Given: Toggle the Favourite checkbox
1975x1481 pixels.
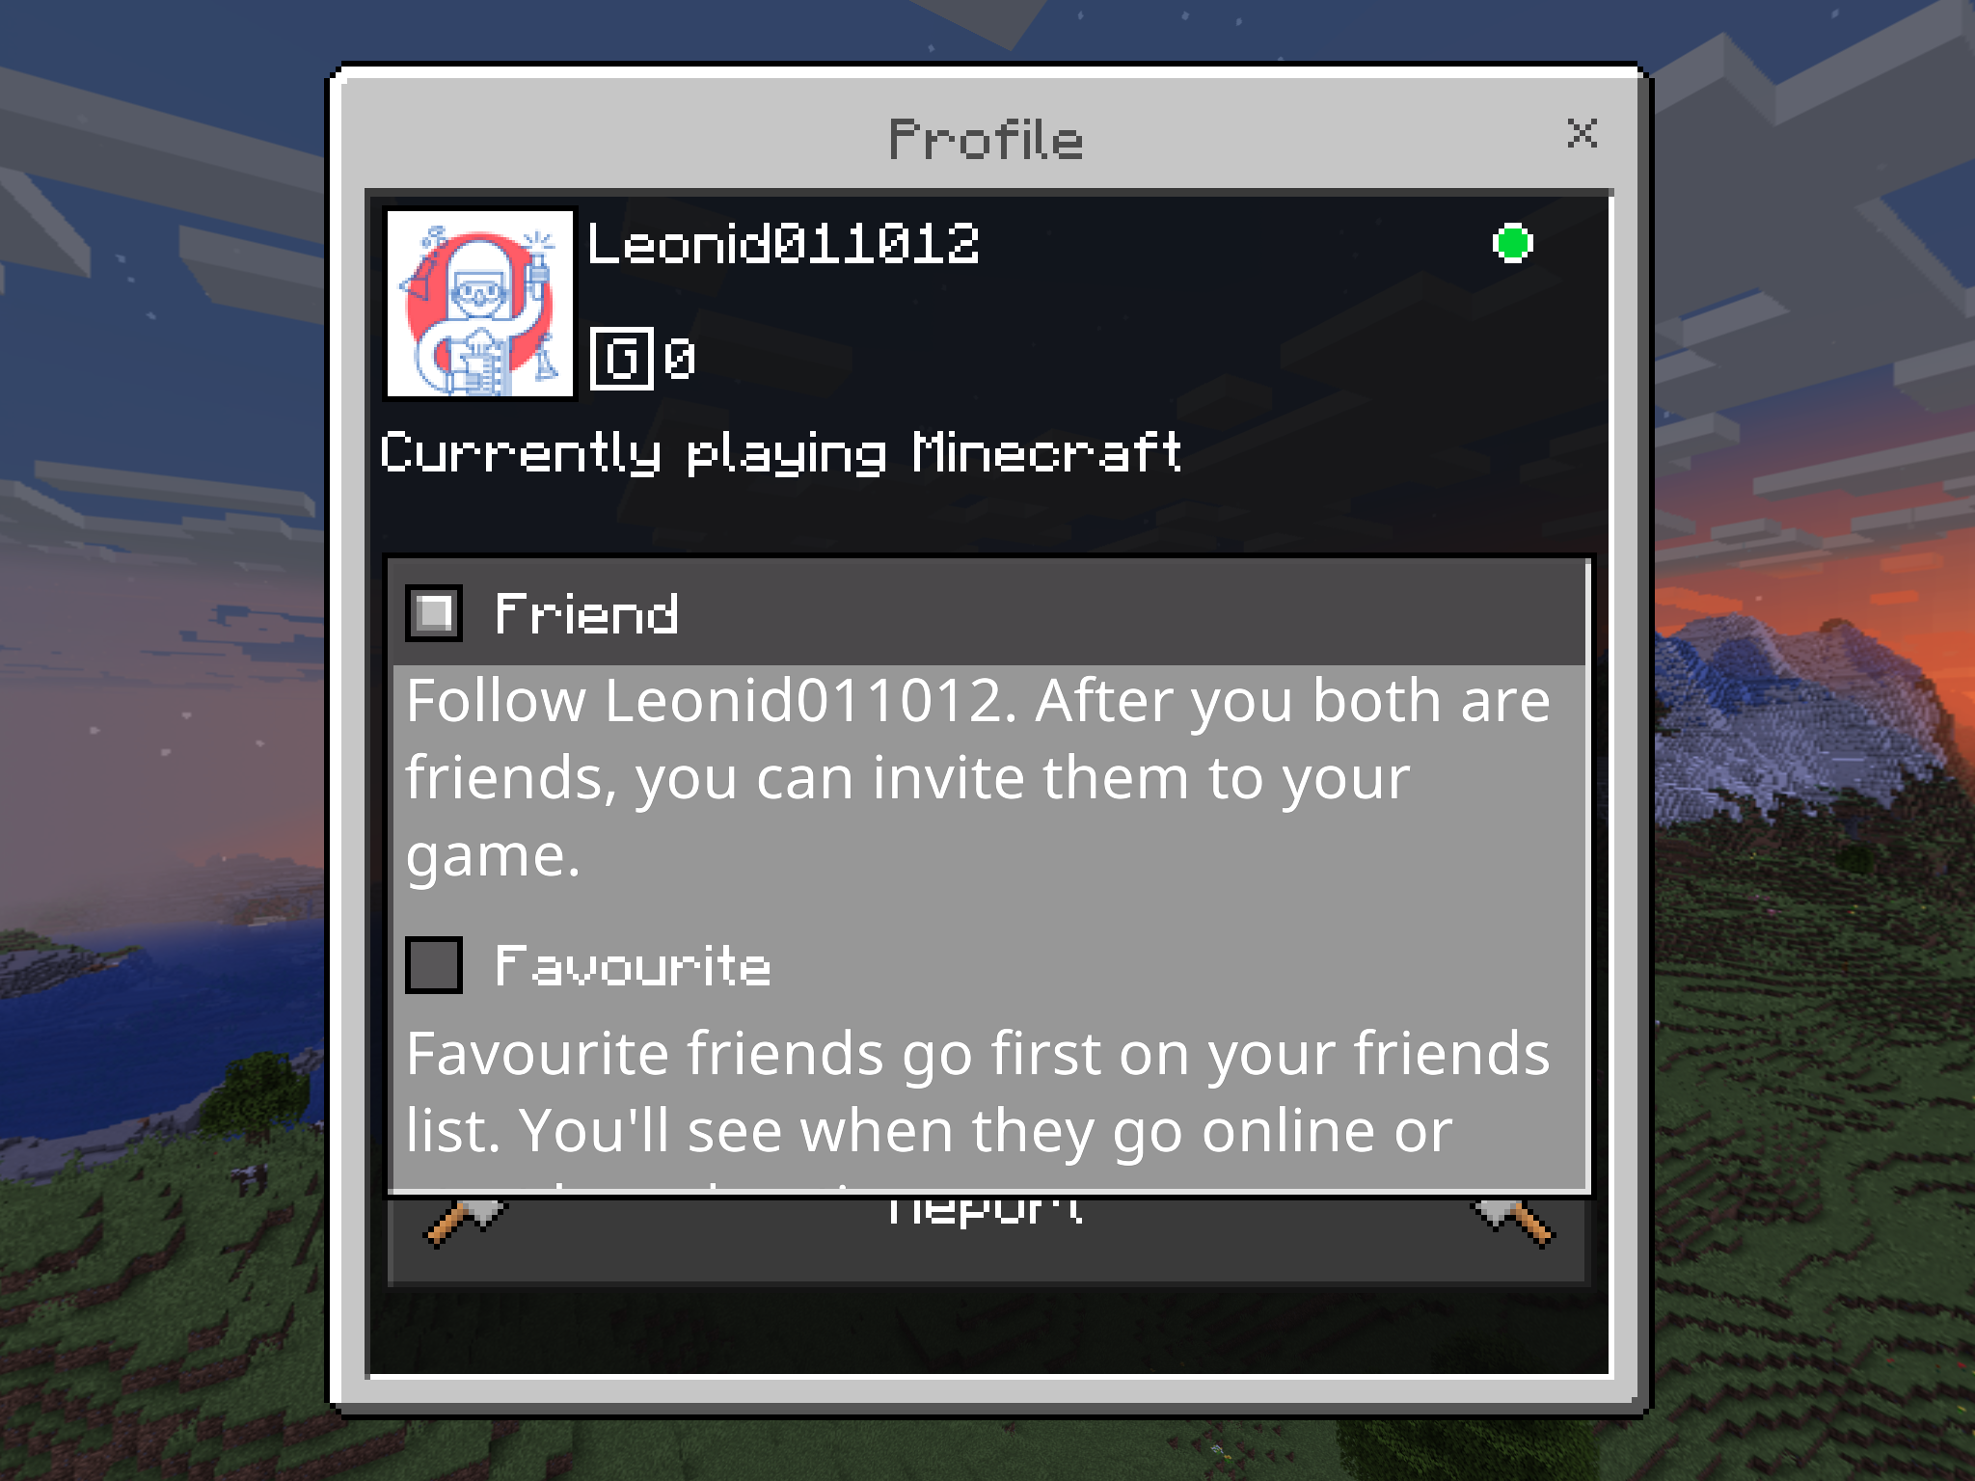Looking at the screenshot, I should pyautogui.click(x=434, y=965).
